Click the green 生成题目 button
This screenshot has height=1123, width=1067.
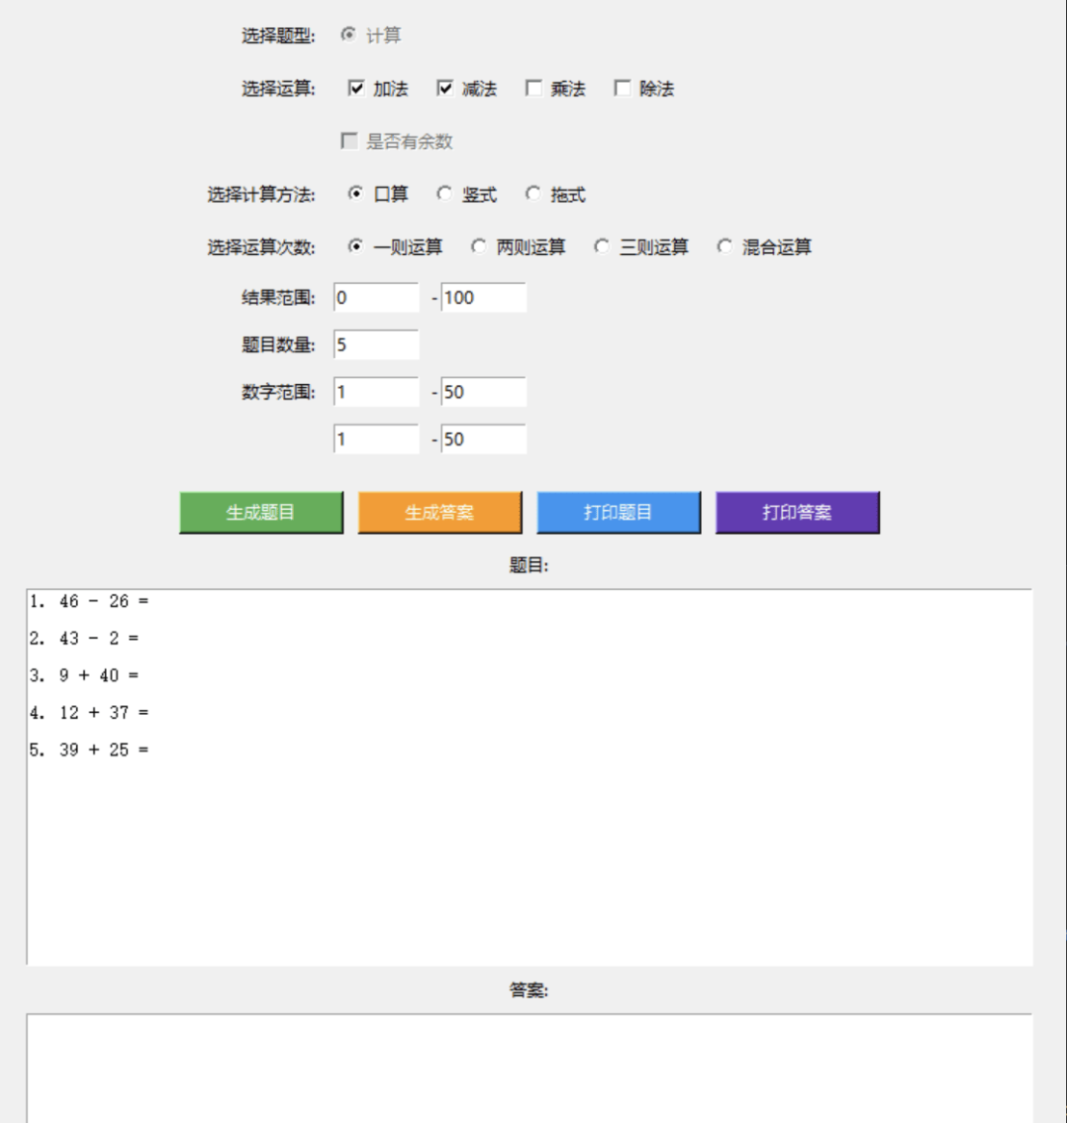pos(261,513)
